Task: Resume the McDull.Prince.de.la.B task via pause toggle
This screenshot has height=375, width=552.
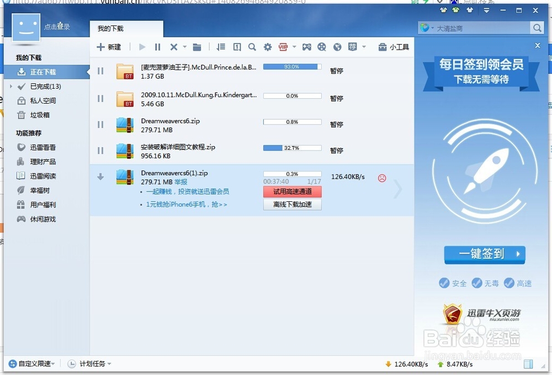Action: coord(100,71)
